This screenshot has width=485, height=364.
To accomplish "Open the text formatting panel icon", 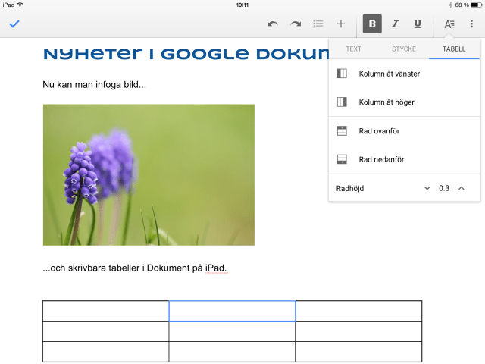I will coord(449,24).
